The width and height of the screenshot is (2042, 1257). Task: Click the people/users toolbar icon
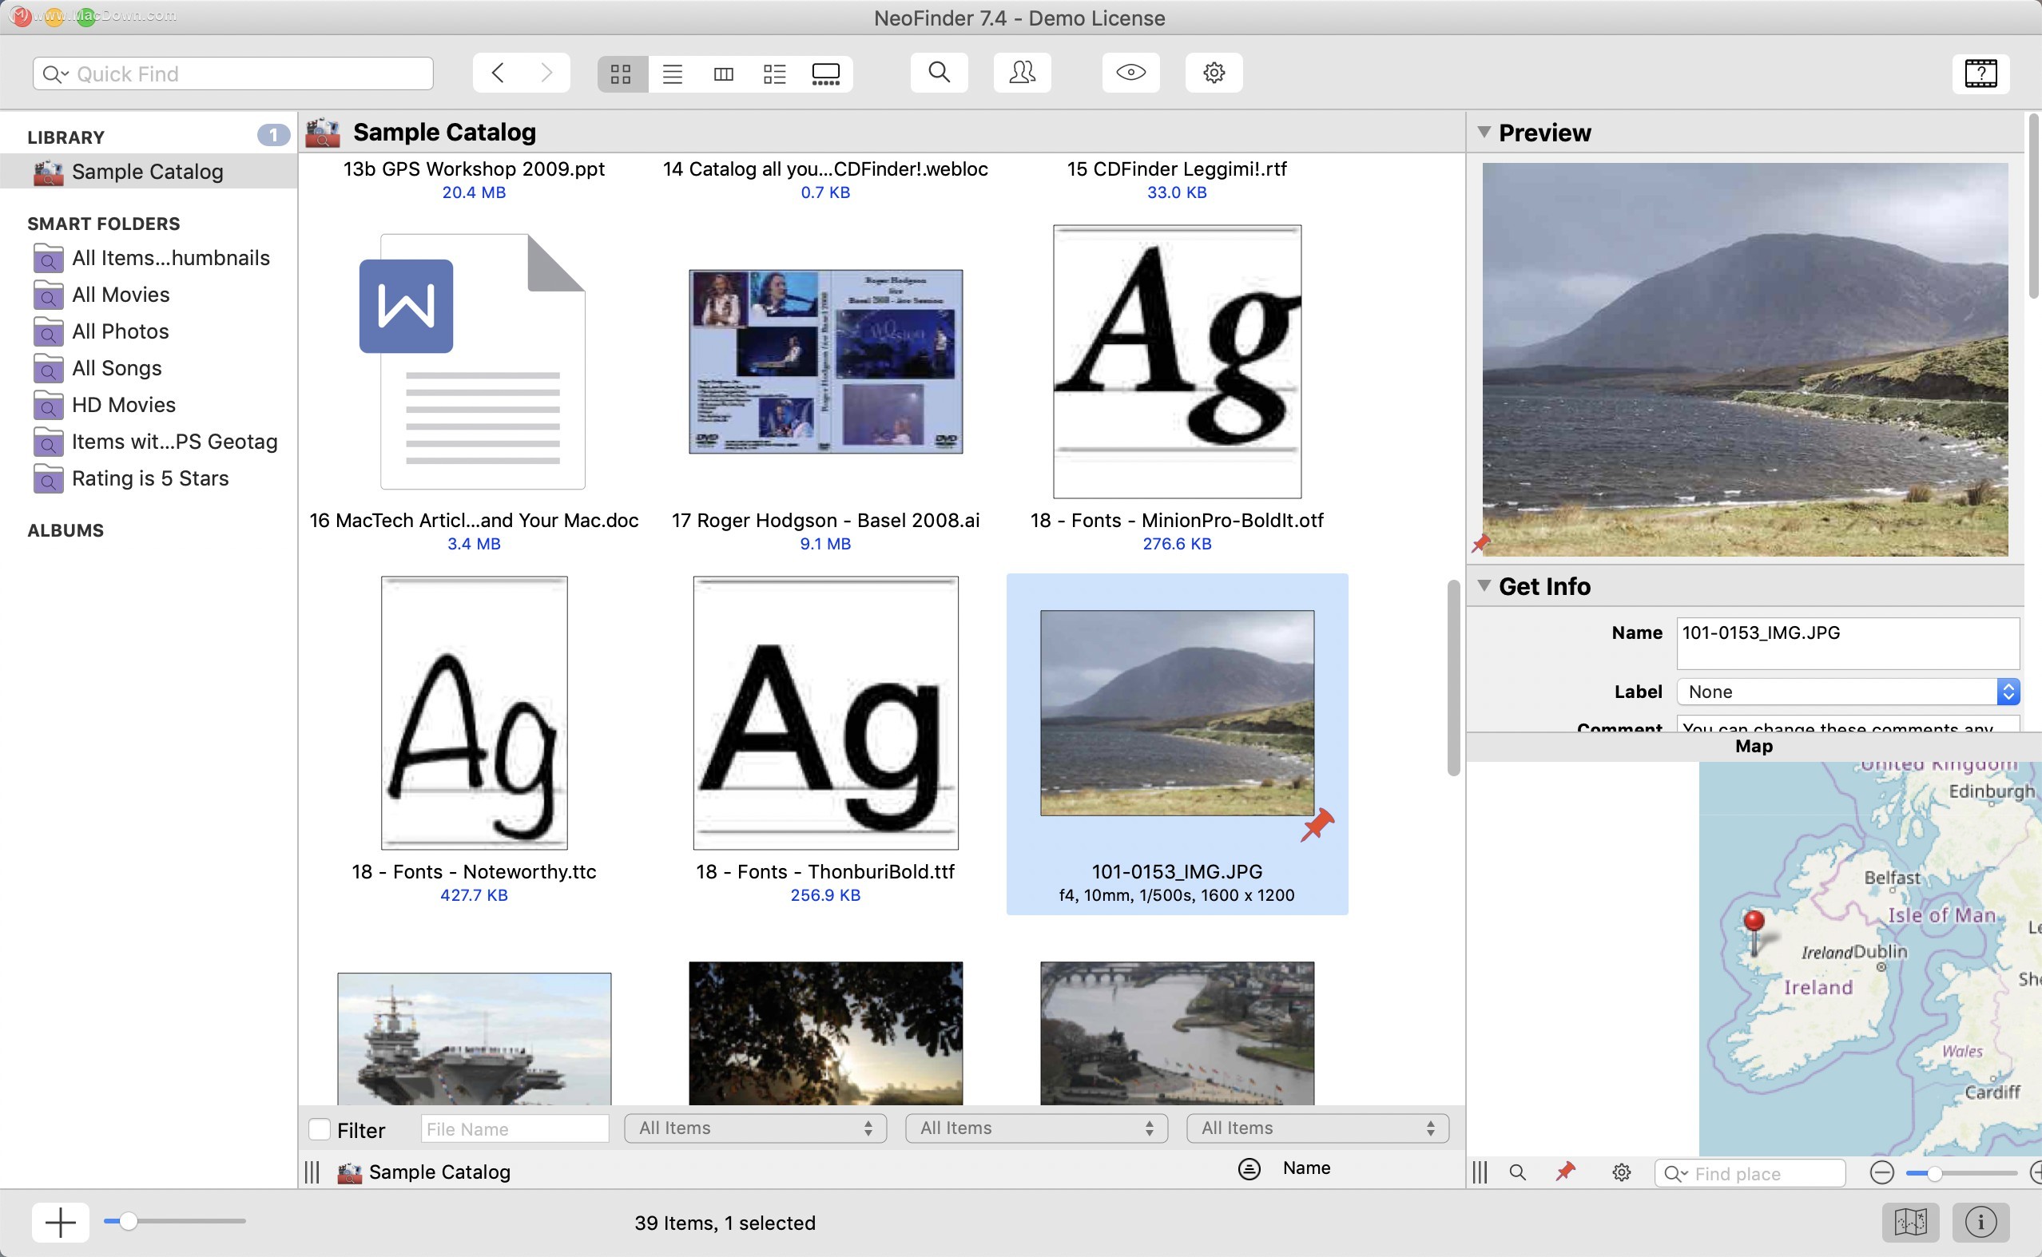click(x=1022, y=73)
